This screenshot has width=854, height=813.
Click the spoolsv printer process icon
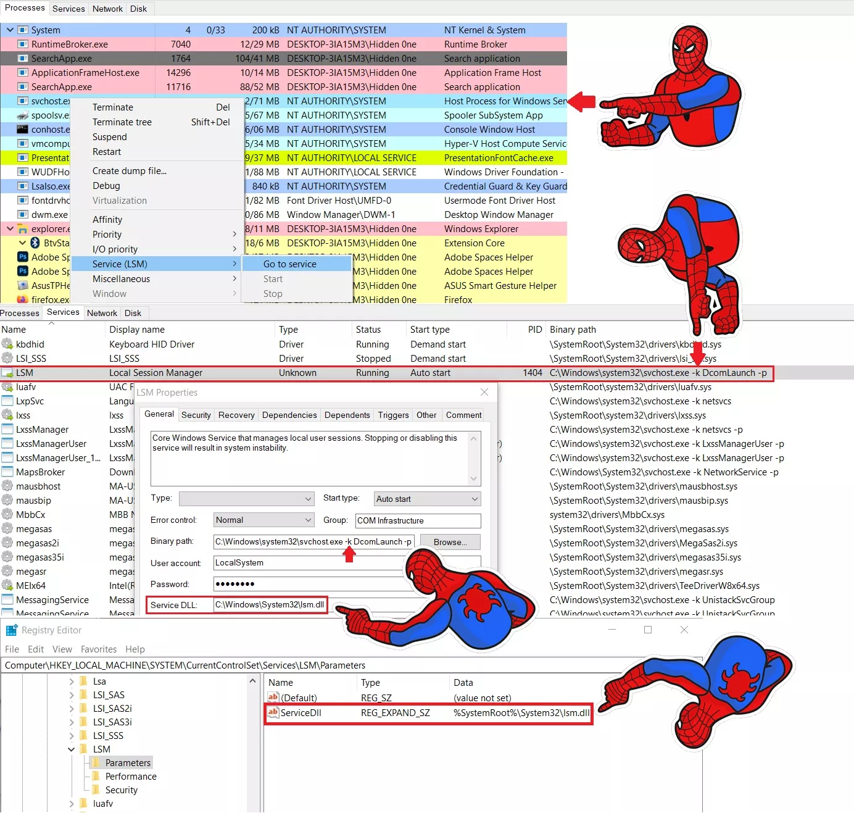coord(23,115)
